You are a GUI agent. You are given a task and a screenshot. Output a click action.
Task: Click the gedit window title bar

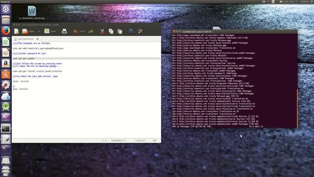86,25
